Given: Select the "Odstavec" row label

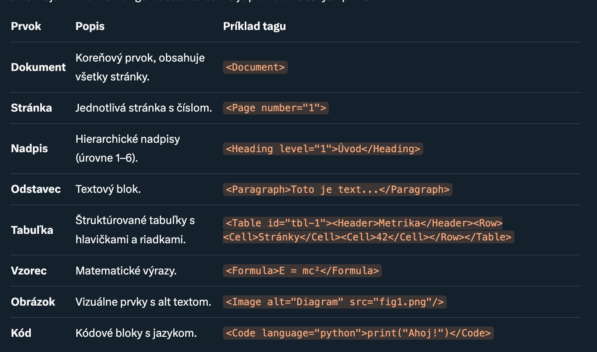Looking at the screenshot, I should coord(36,189).
